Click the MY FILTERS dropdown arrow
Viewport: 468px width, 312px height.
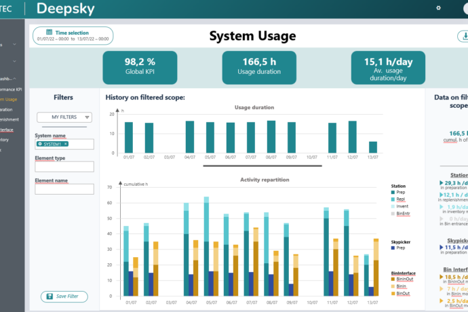tap(87, 117)
